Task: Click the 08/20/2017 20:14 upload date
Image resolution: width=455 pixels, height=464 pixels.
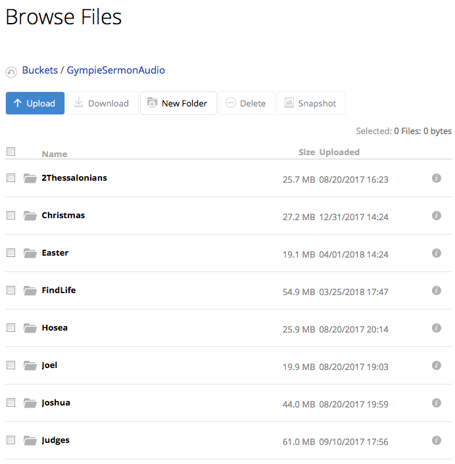Action: pos(354,329)
